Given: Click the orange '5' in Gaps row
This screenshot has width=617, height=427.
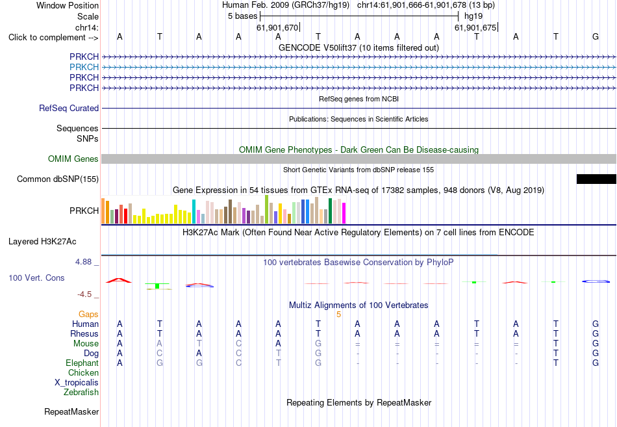Looking at the screenshot, I should click(x=338, y=315).
